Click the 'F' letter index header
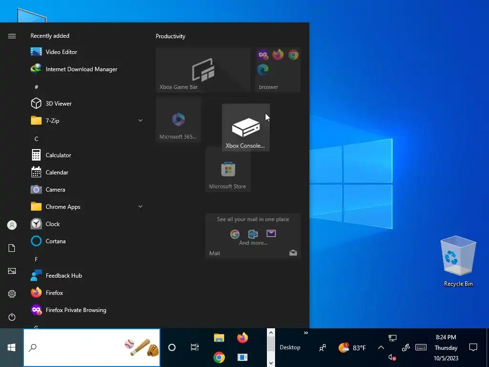Image resolution: width=489 pixels, height=367 pixels. tap(36, 259)
